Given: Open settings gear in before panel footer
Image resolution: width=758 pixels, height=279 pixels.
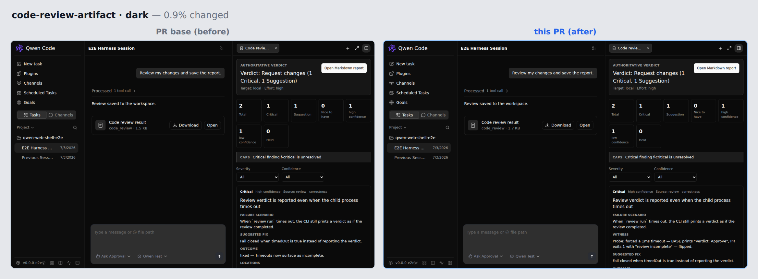Looking at the screenshot, I should click(18, 263).
